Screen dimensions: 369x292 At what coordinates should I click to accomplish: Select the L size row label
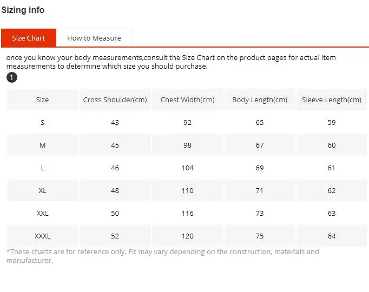coord(43,168)
